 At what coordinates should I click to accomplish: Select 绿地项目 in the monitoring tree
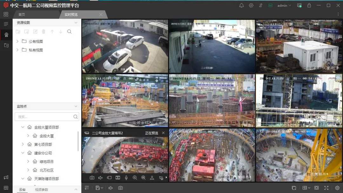click(x=46, y=162)
